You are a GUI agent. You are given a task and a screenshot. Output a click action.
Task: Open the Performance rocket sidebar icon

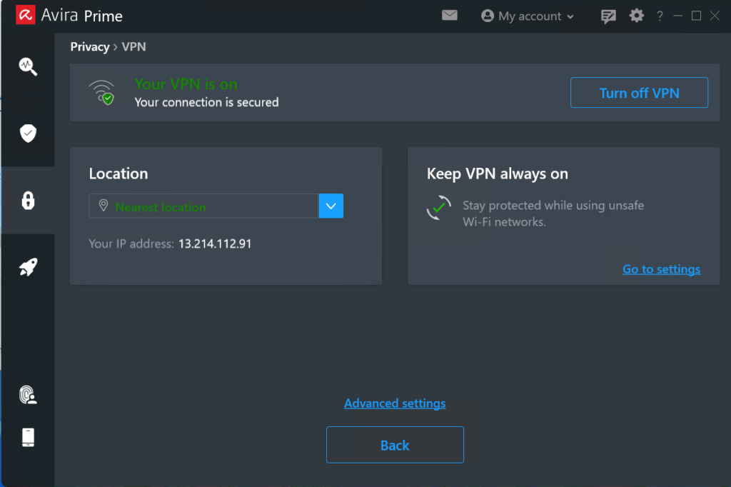click(x=28, y=268)
